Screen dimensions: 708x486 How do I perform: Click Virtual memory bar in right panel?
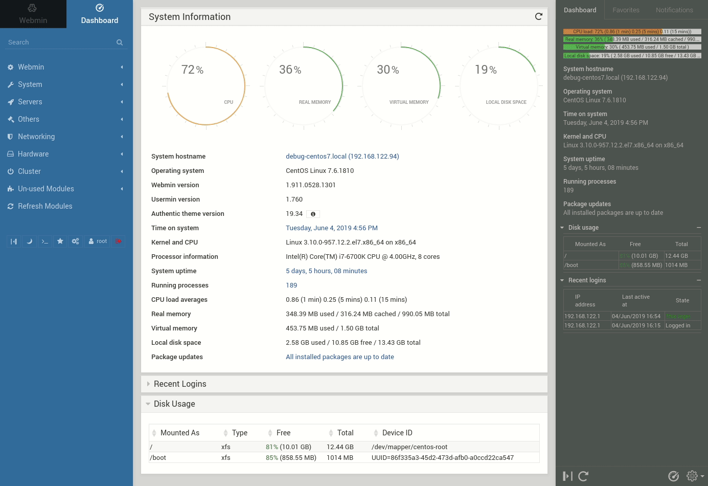point(632,47)
